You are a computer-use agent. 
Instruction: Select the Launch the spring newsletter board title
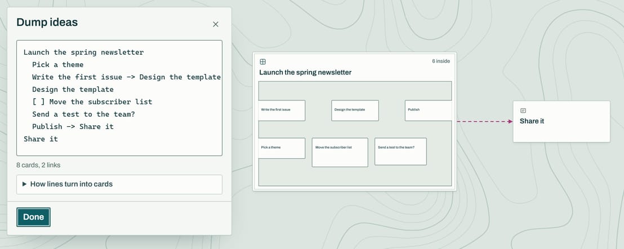(x=306, y=73)
